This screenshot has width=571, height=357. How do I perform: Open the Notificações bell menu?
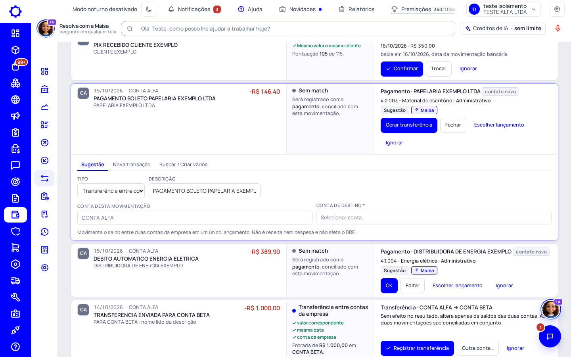click(194, 9)
